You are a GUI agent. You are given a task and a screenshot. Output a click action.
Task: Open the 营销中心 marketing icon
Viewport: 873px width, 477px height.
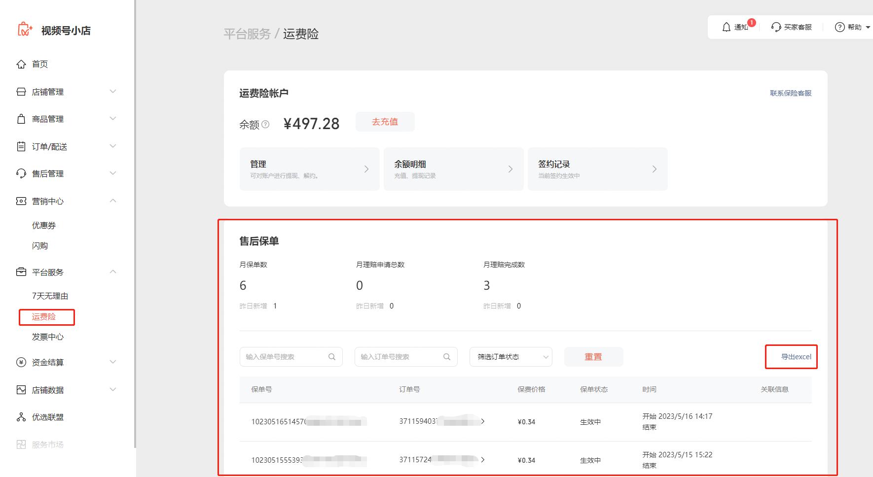tap(20, 201)
